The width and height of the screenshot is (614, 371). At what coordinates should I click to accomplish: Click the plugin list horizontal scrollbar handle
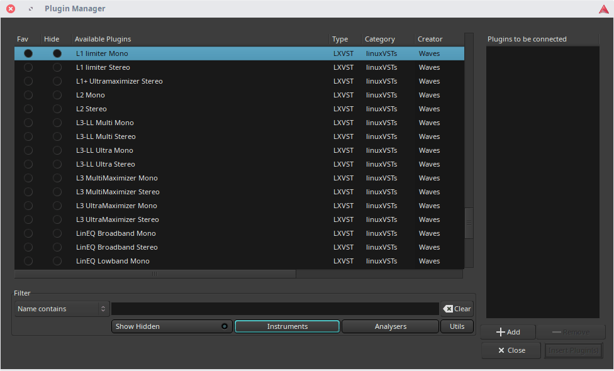click(155, 274)
